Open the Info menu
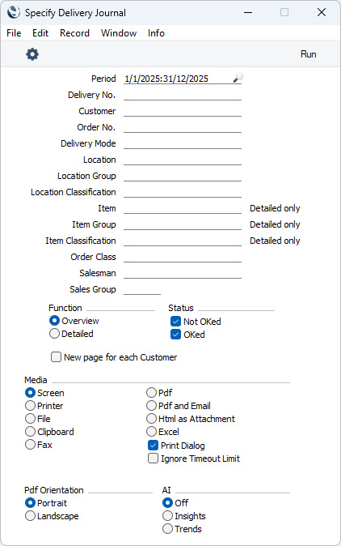 tap(156, 33)
